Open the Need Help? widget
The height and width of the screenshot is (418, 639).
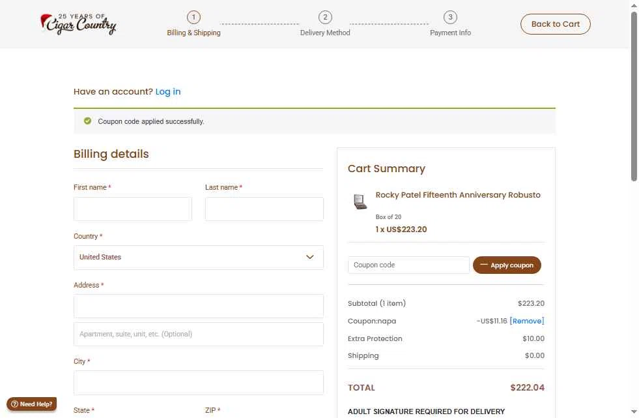32,404
